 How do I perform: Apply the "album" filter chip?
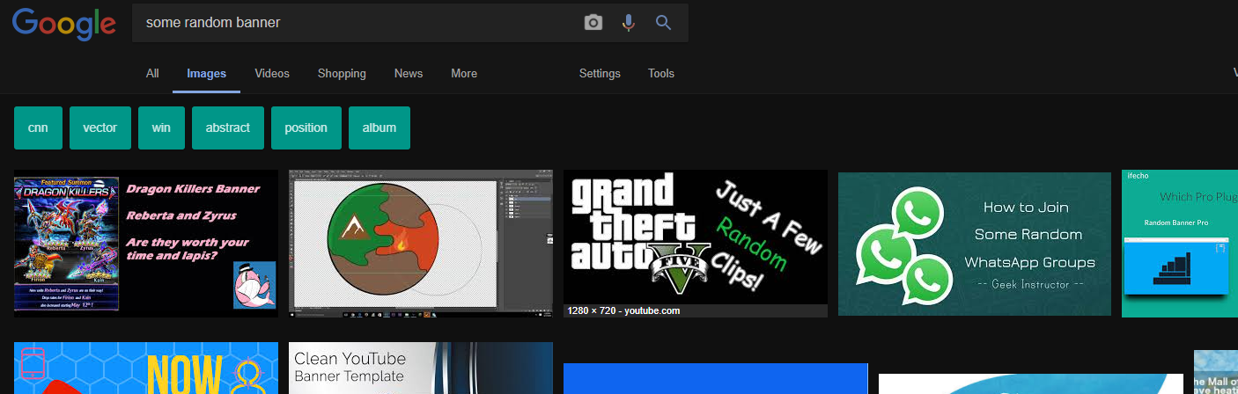[380, 128]
